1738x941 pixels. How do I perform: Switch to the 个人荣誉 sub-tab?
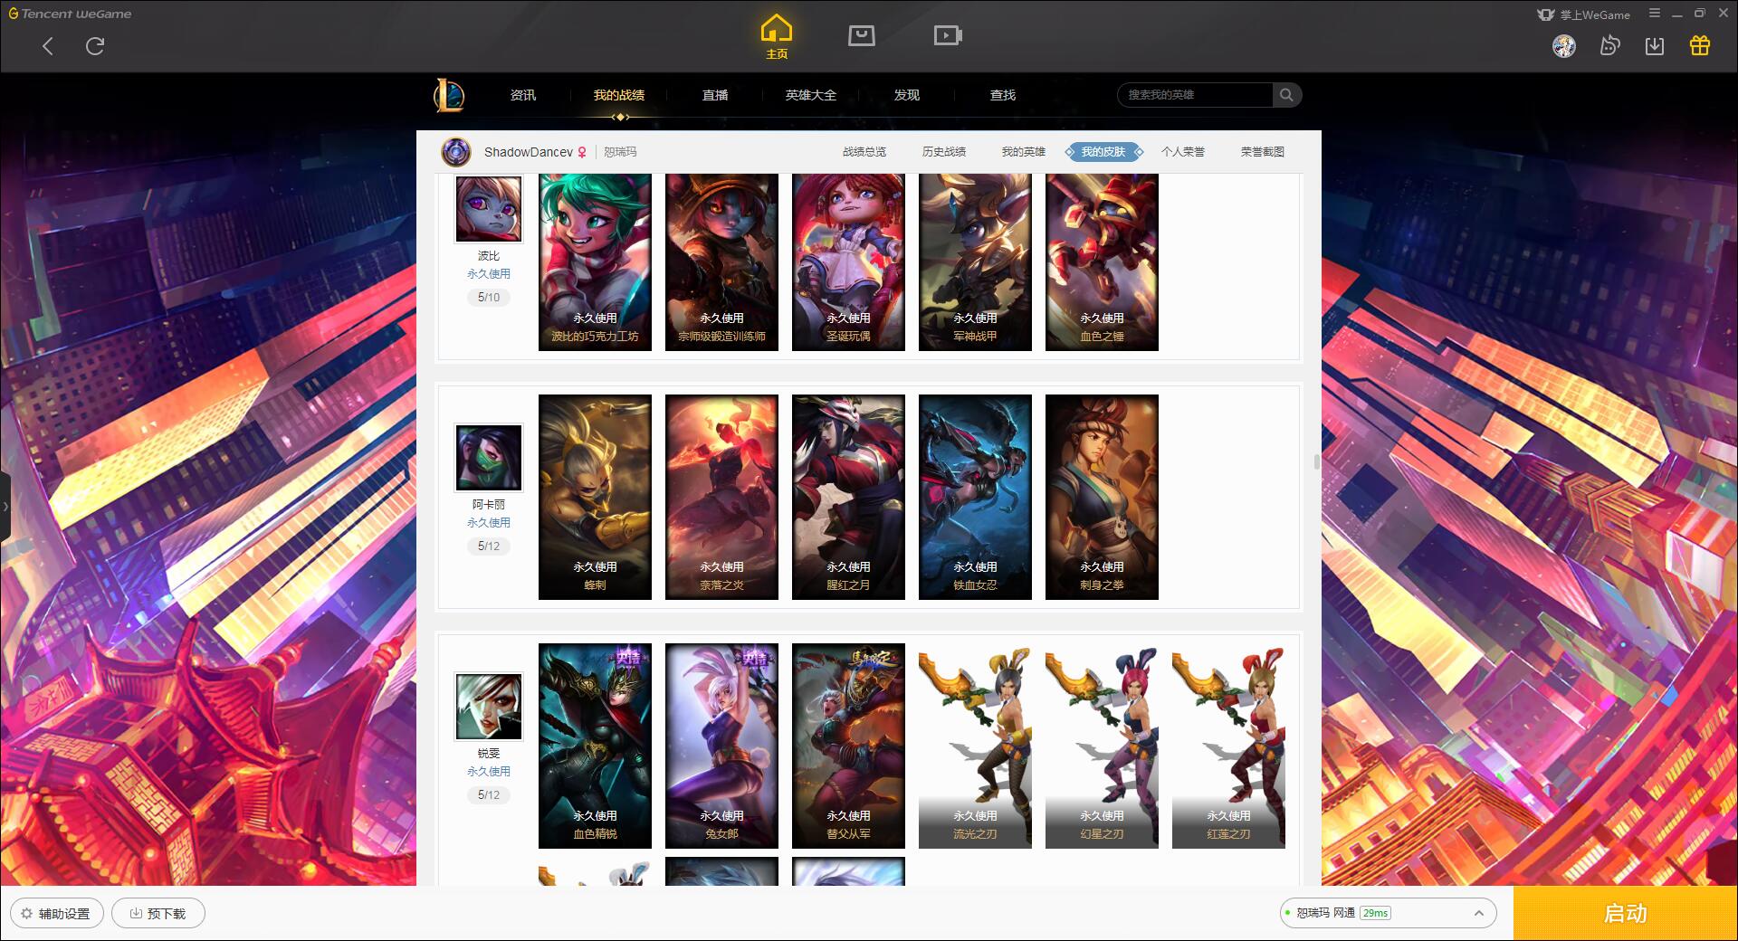[x=1183, y=152]
